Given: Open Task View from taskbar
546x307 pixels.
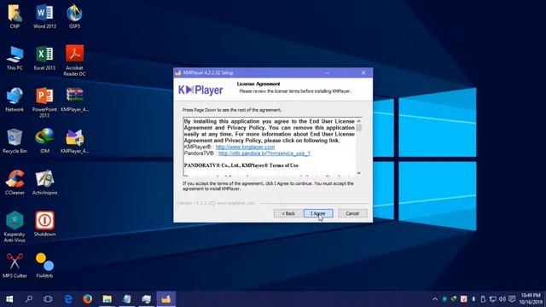Looking at the screenshot, I should [48, 299].
